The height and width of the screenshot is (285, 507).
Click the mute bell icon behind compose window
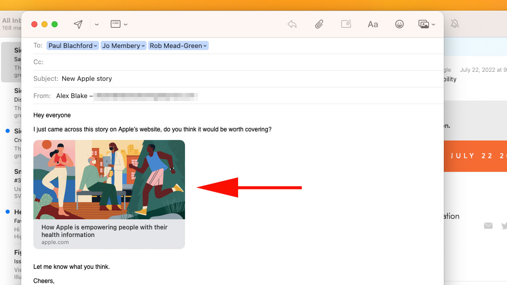coord(454,24)
